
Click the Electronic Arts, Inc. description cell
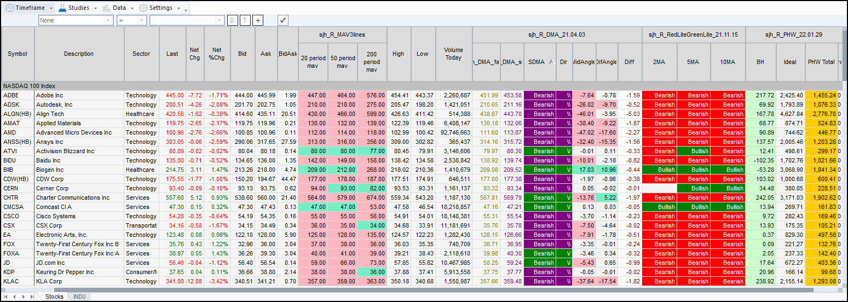(79, 235)
